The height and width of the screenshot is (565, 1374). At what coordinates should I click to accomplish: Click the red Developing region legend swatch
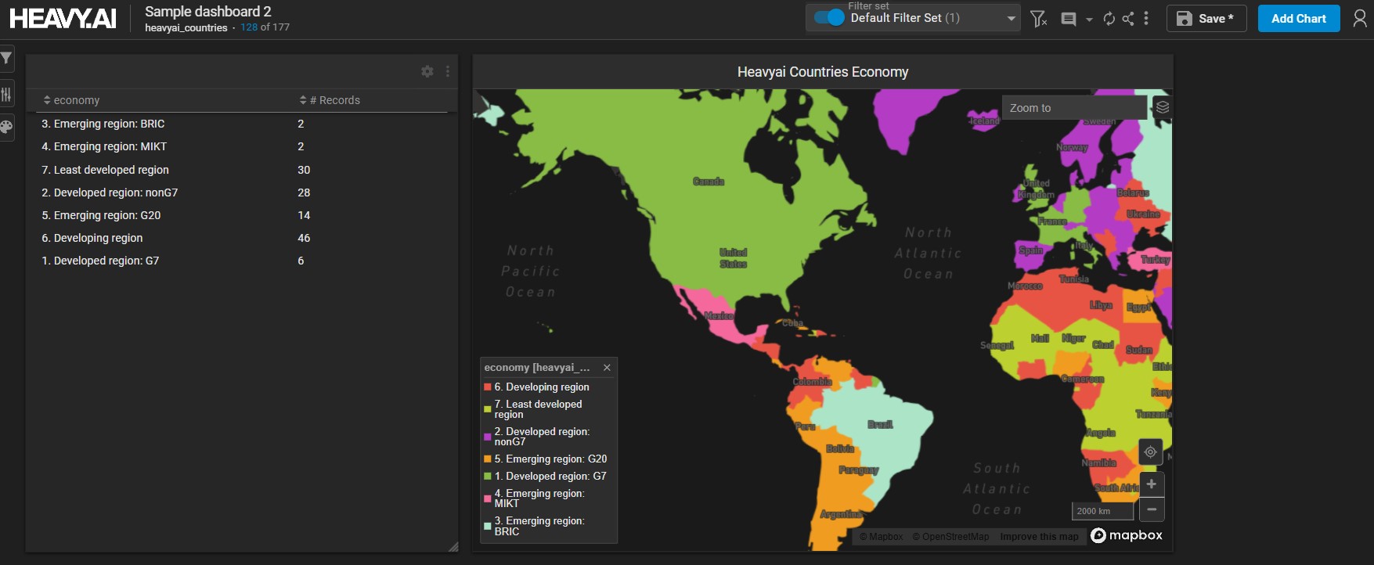point(488,387)
